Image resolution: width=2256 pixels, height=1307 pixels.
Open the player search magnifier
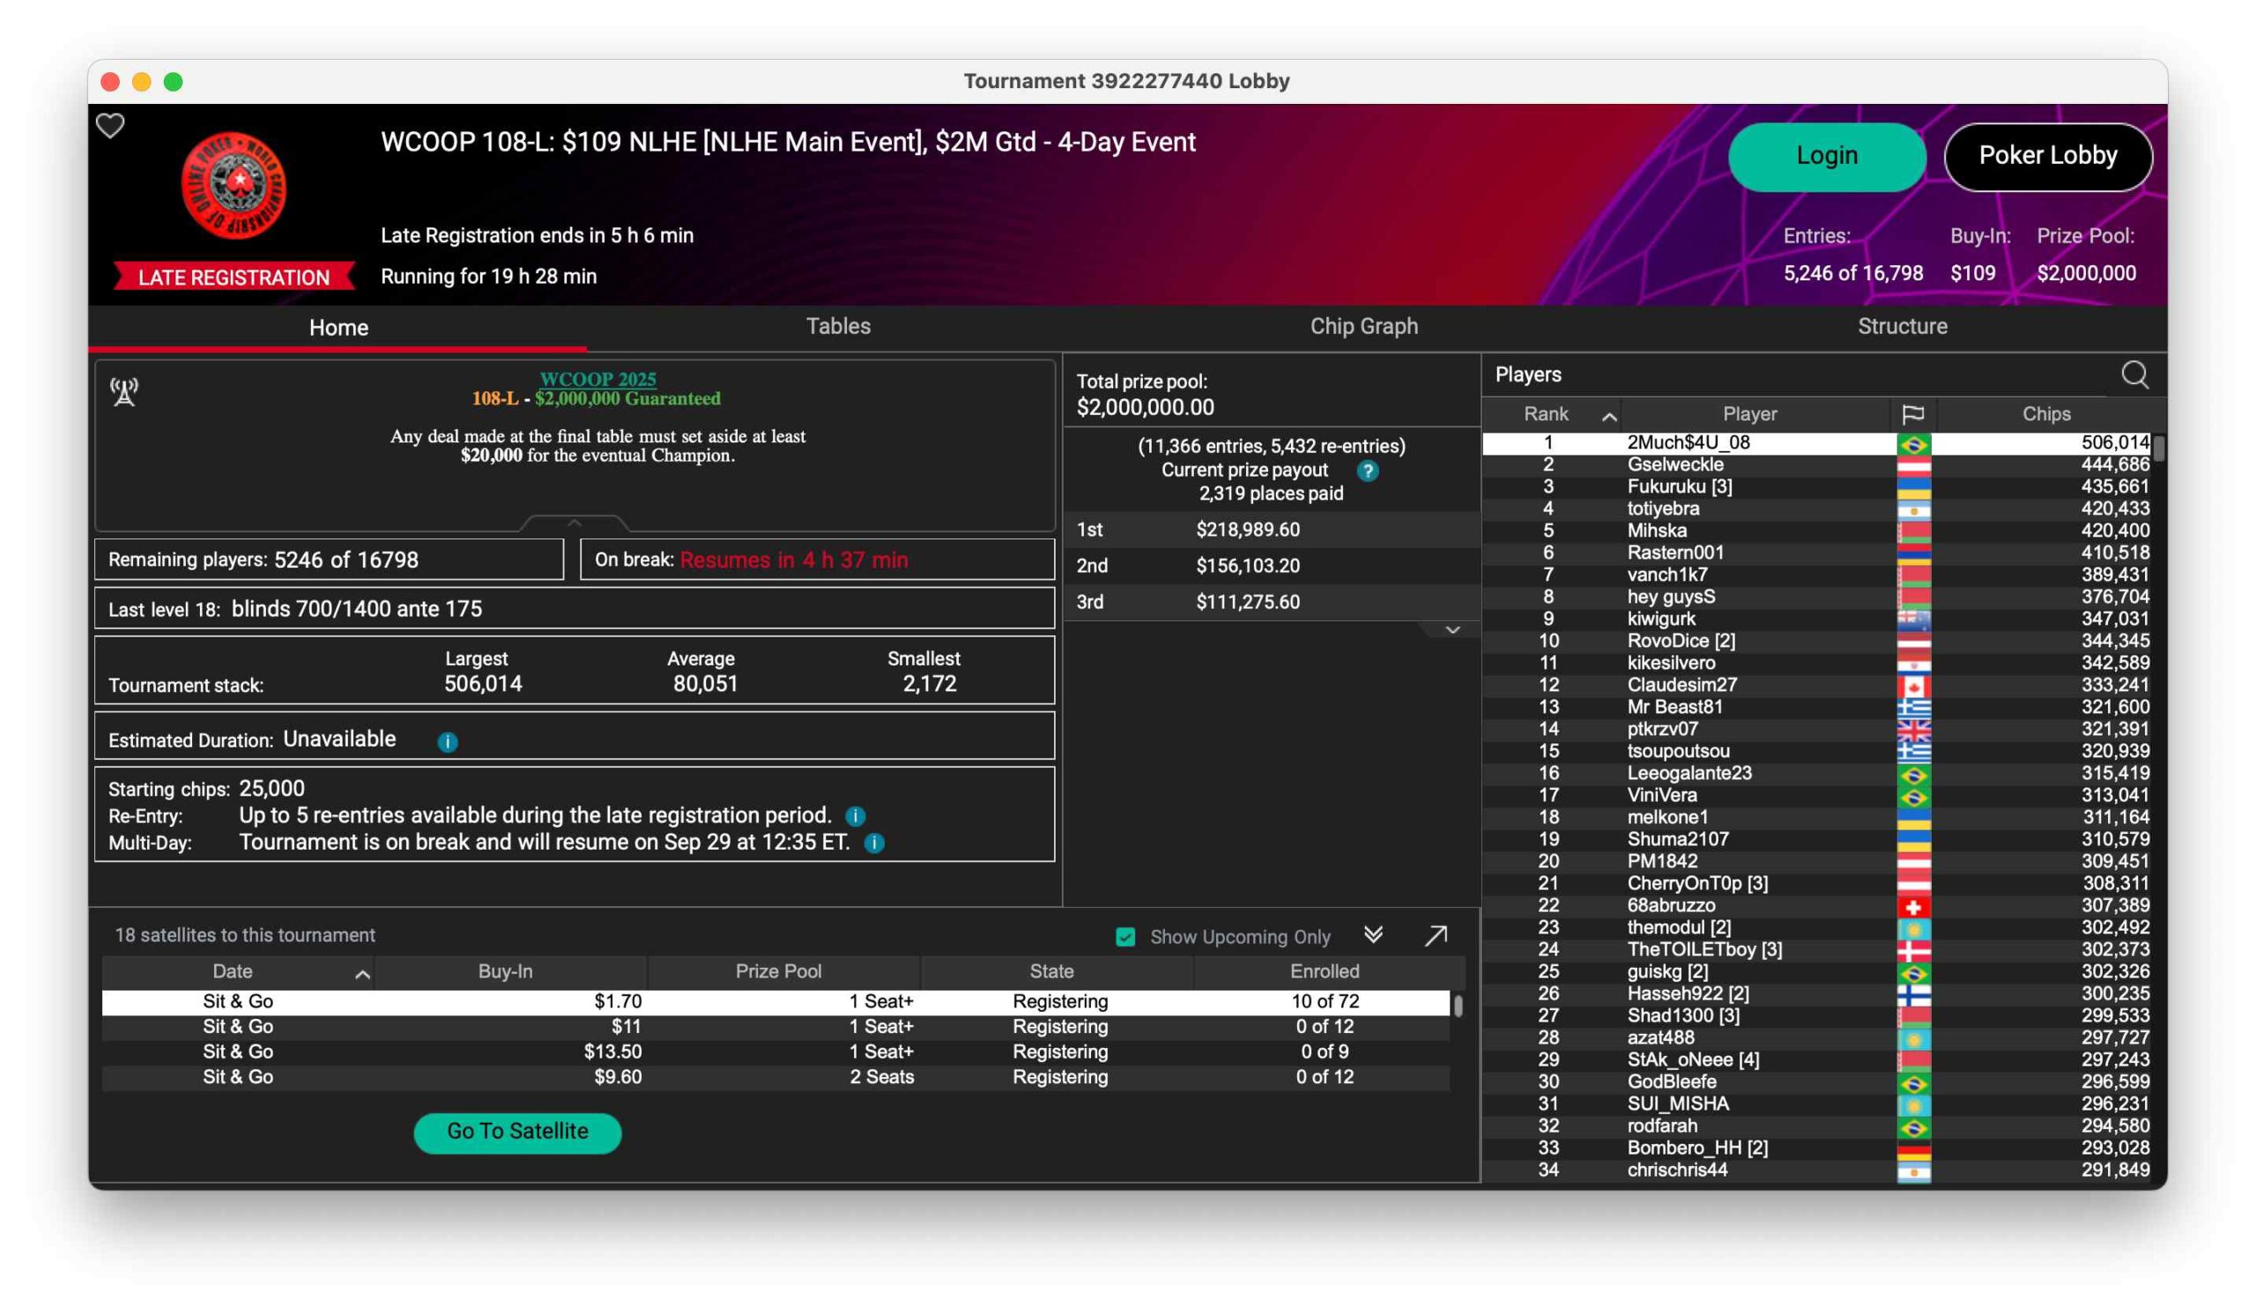(2135, 375)
